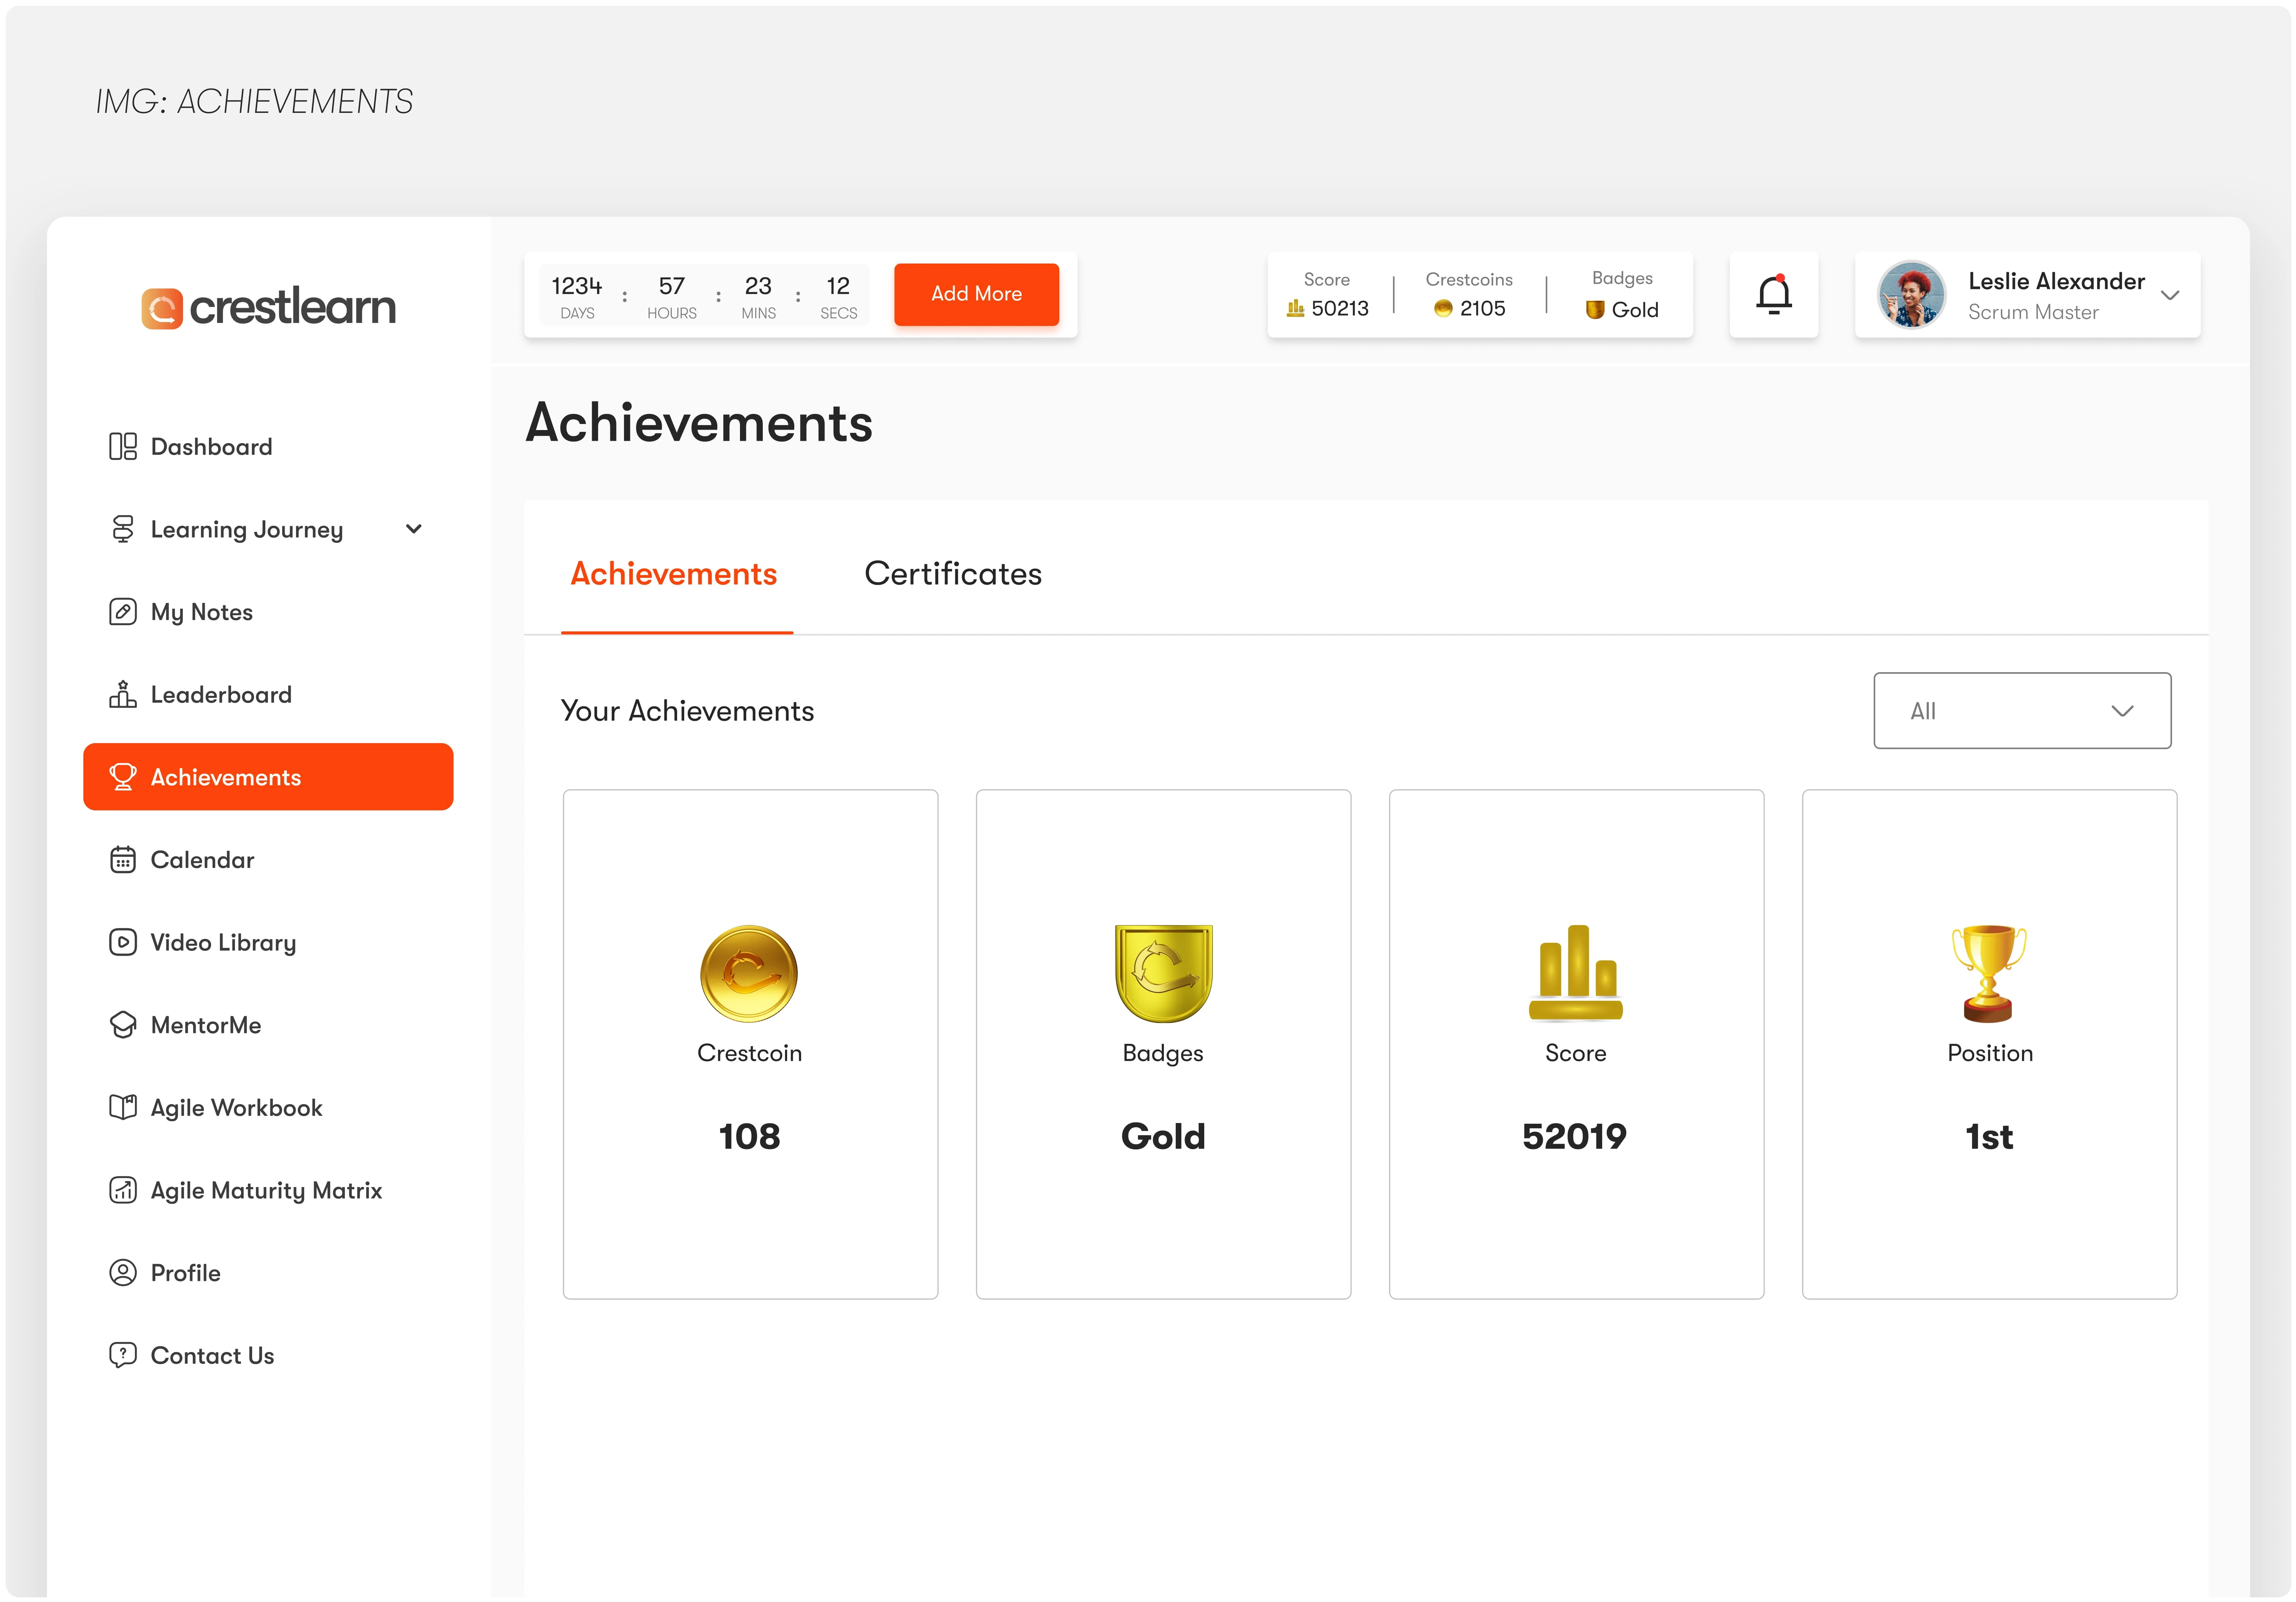This screenshot has width=2296, height=1602.
Task: Open Contact Us help icon
Action: pyautogui.click(x=123, y=1355)
